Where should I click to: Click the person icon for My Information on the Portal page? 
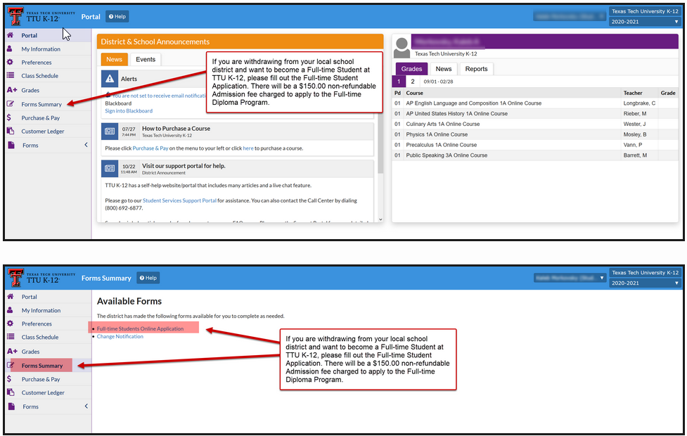tap(10, 49)
